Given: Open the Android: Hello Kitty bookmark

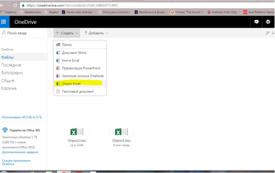Looking at the screenshot, I should pyautogui.click(x=223, y=12).
